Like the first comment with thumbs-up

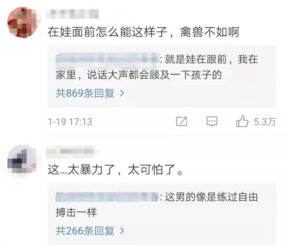[242, 121]
